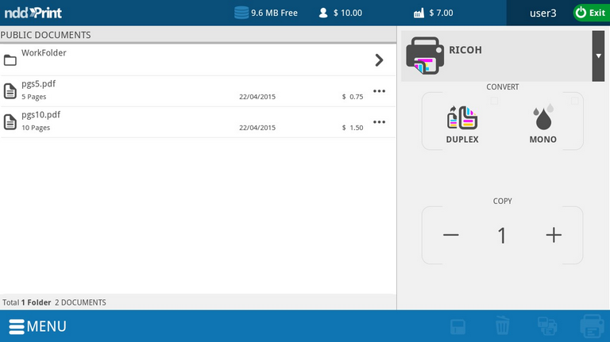Enable the Duplex checkbox

(493, 100)
